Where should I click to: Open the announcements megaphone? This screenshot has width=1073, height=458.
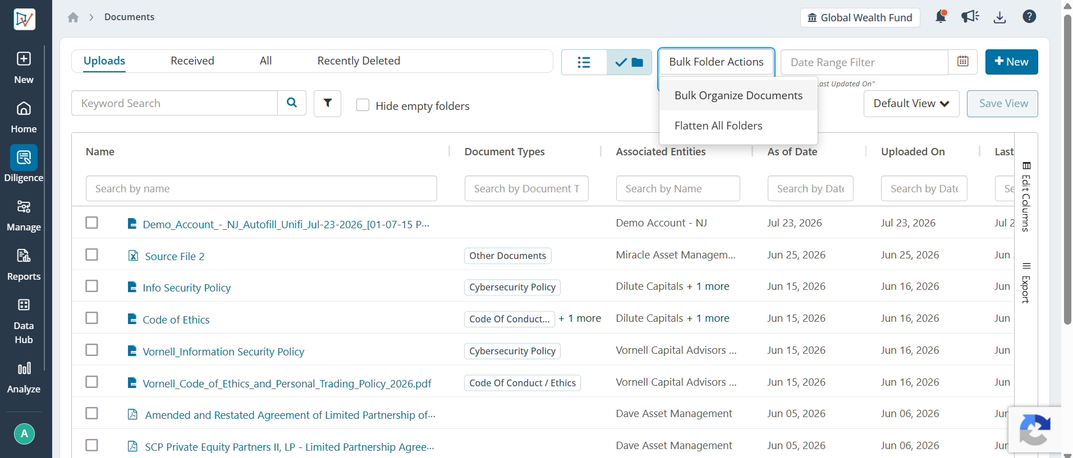click(x=970, y=17)
